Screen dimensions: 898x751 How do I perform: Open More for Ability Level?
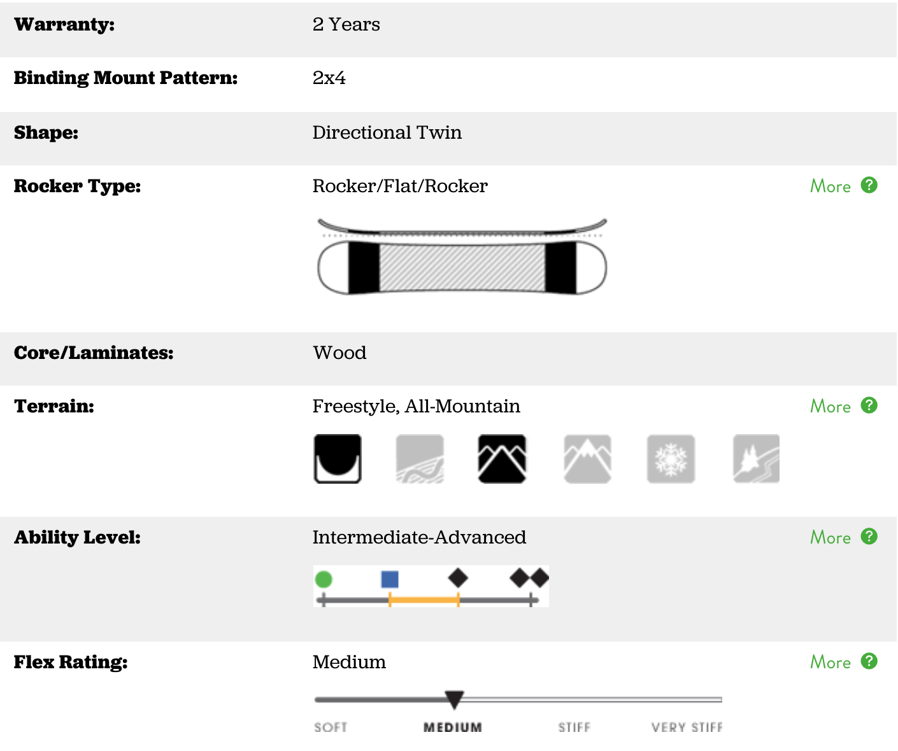pyautogui.click(x=830, y=538)
